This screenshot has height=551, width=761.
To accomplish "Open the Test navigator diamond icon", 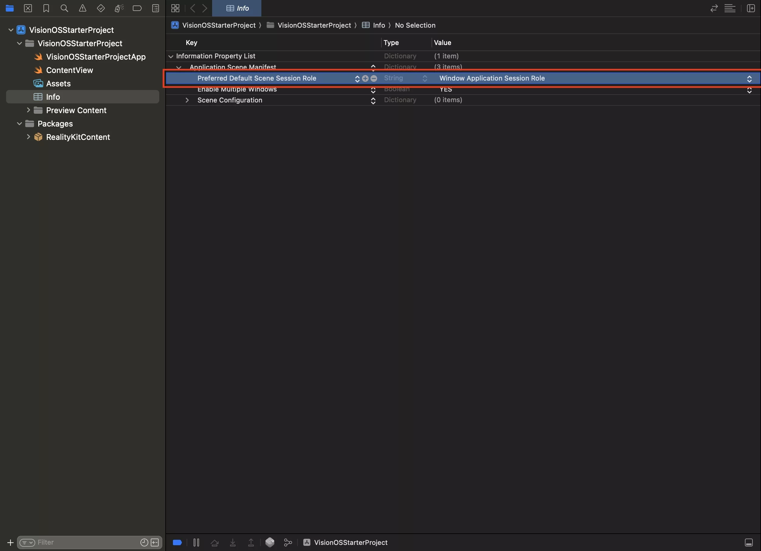I will [101, 9].
